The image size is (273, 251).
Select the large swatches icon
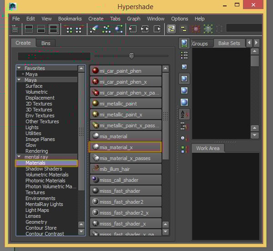click(184, 90)
